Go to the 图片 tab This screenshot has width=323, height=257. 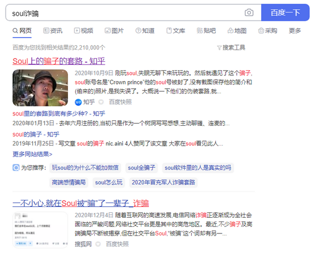[114, 31]
